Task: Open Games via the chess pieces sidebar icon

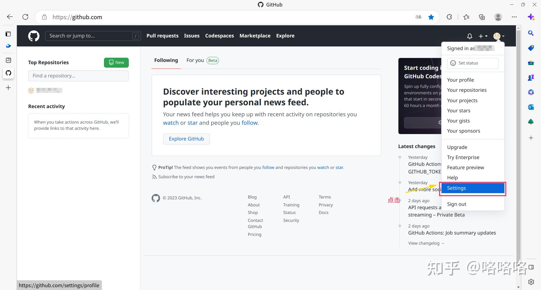Action: tap(531, 77)
